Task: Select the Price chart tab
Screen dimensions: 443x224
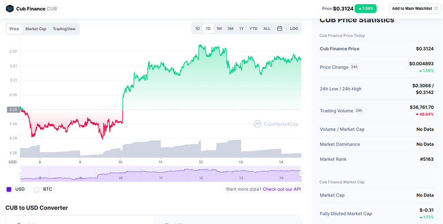Action: (14, 29)
